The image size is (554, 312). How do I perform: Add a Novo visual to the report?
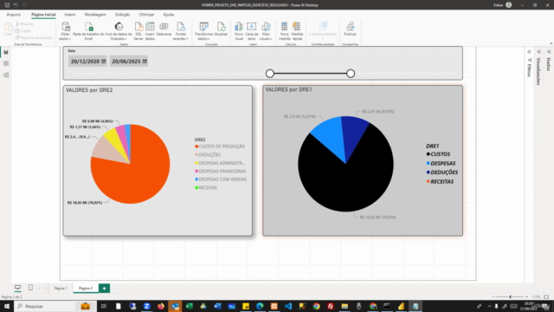pyautogui.click(x=239, y=31)
